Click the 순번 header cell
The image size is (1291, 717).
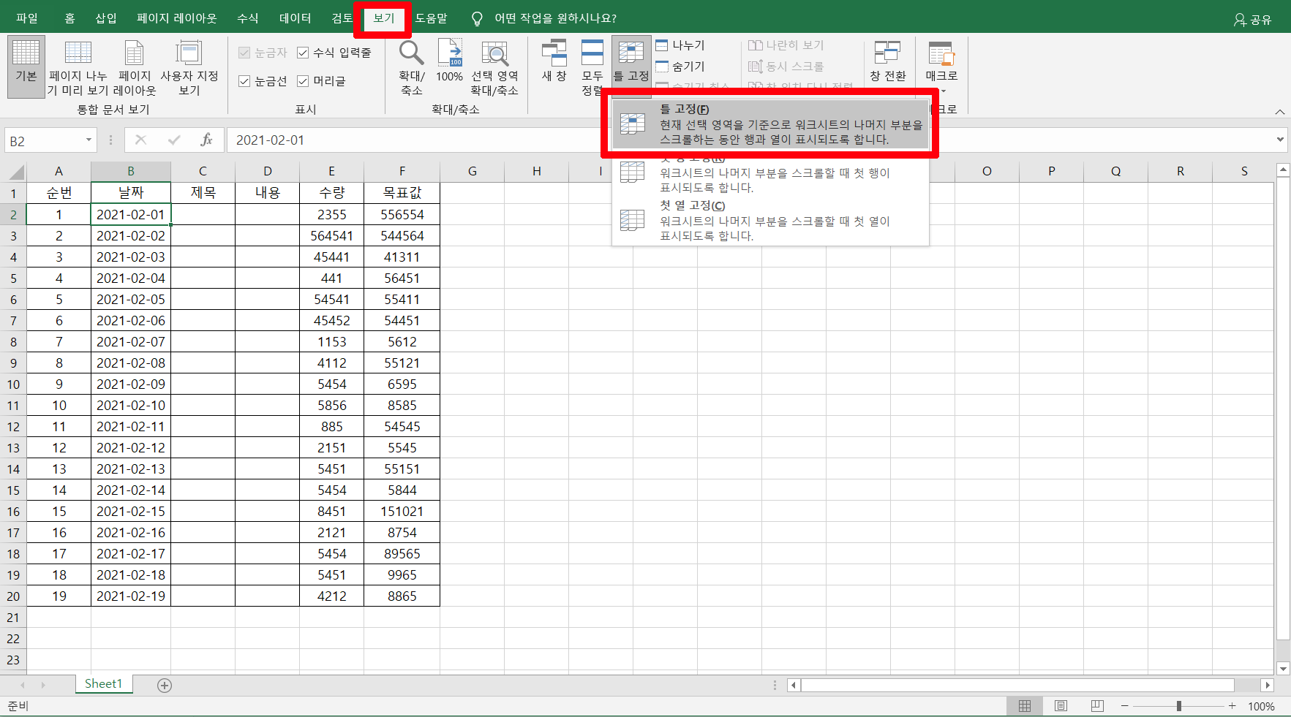click(59, 192)
